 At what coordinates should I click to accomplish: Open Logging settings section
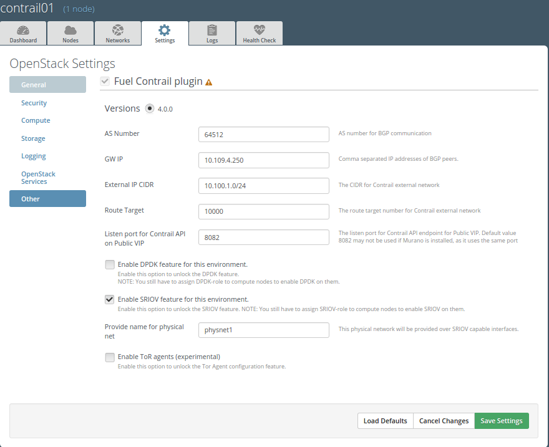click(34, 156)
